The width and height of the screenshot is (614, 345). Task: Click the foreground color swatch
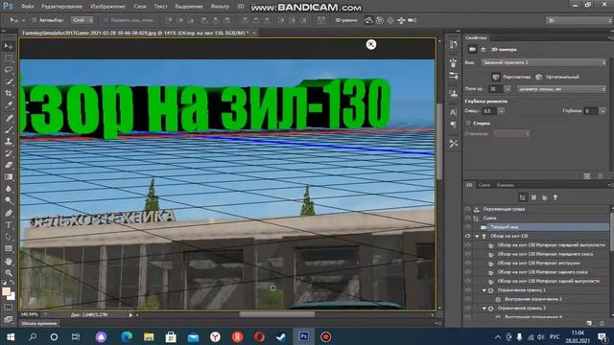(6, 291)
